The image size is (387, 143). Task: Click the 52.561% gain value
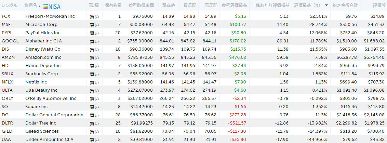point(318,16)
